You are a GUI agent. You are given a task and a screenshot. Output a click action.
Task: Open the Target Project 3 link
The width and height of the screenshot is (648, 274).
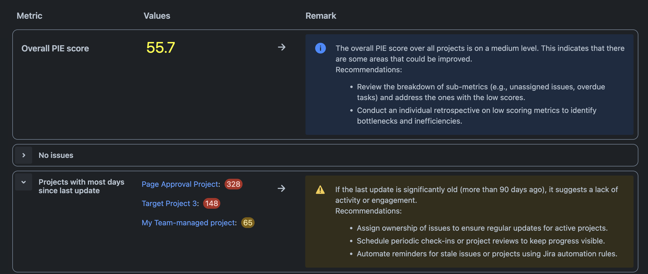tap(169, 203)
